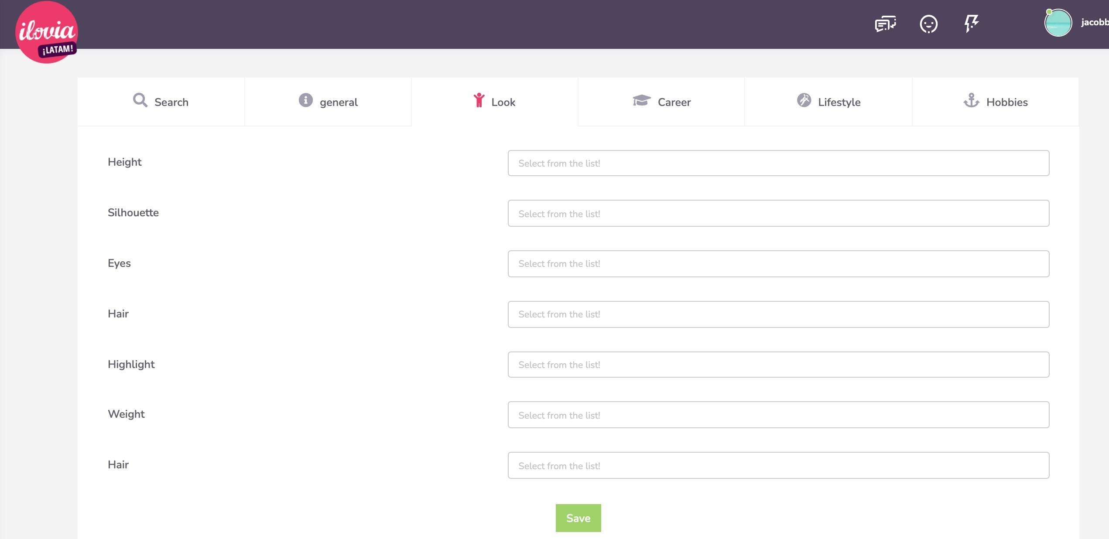Click the Silhouette label
This screenshot has width=1109, height=539.
(x=133, y=212)
